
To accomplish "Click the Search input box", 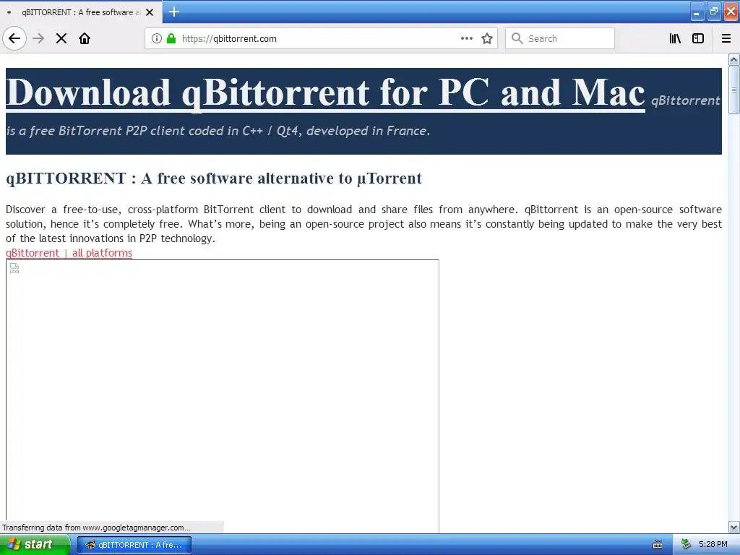I will [x=560, y=38].
